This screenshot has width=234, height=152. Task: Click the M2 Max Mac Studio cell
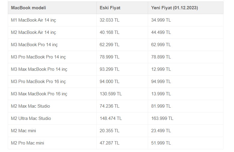[x=52, y=106]
